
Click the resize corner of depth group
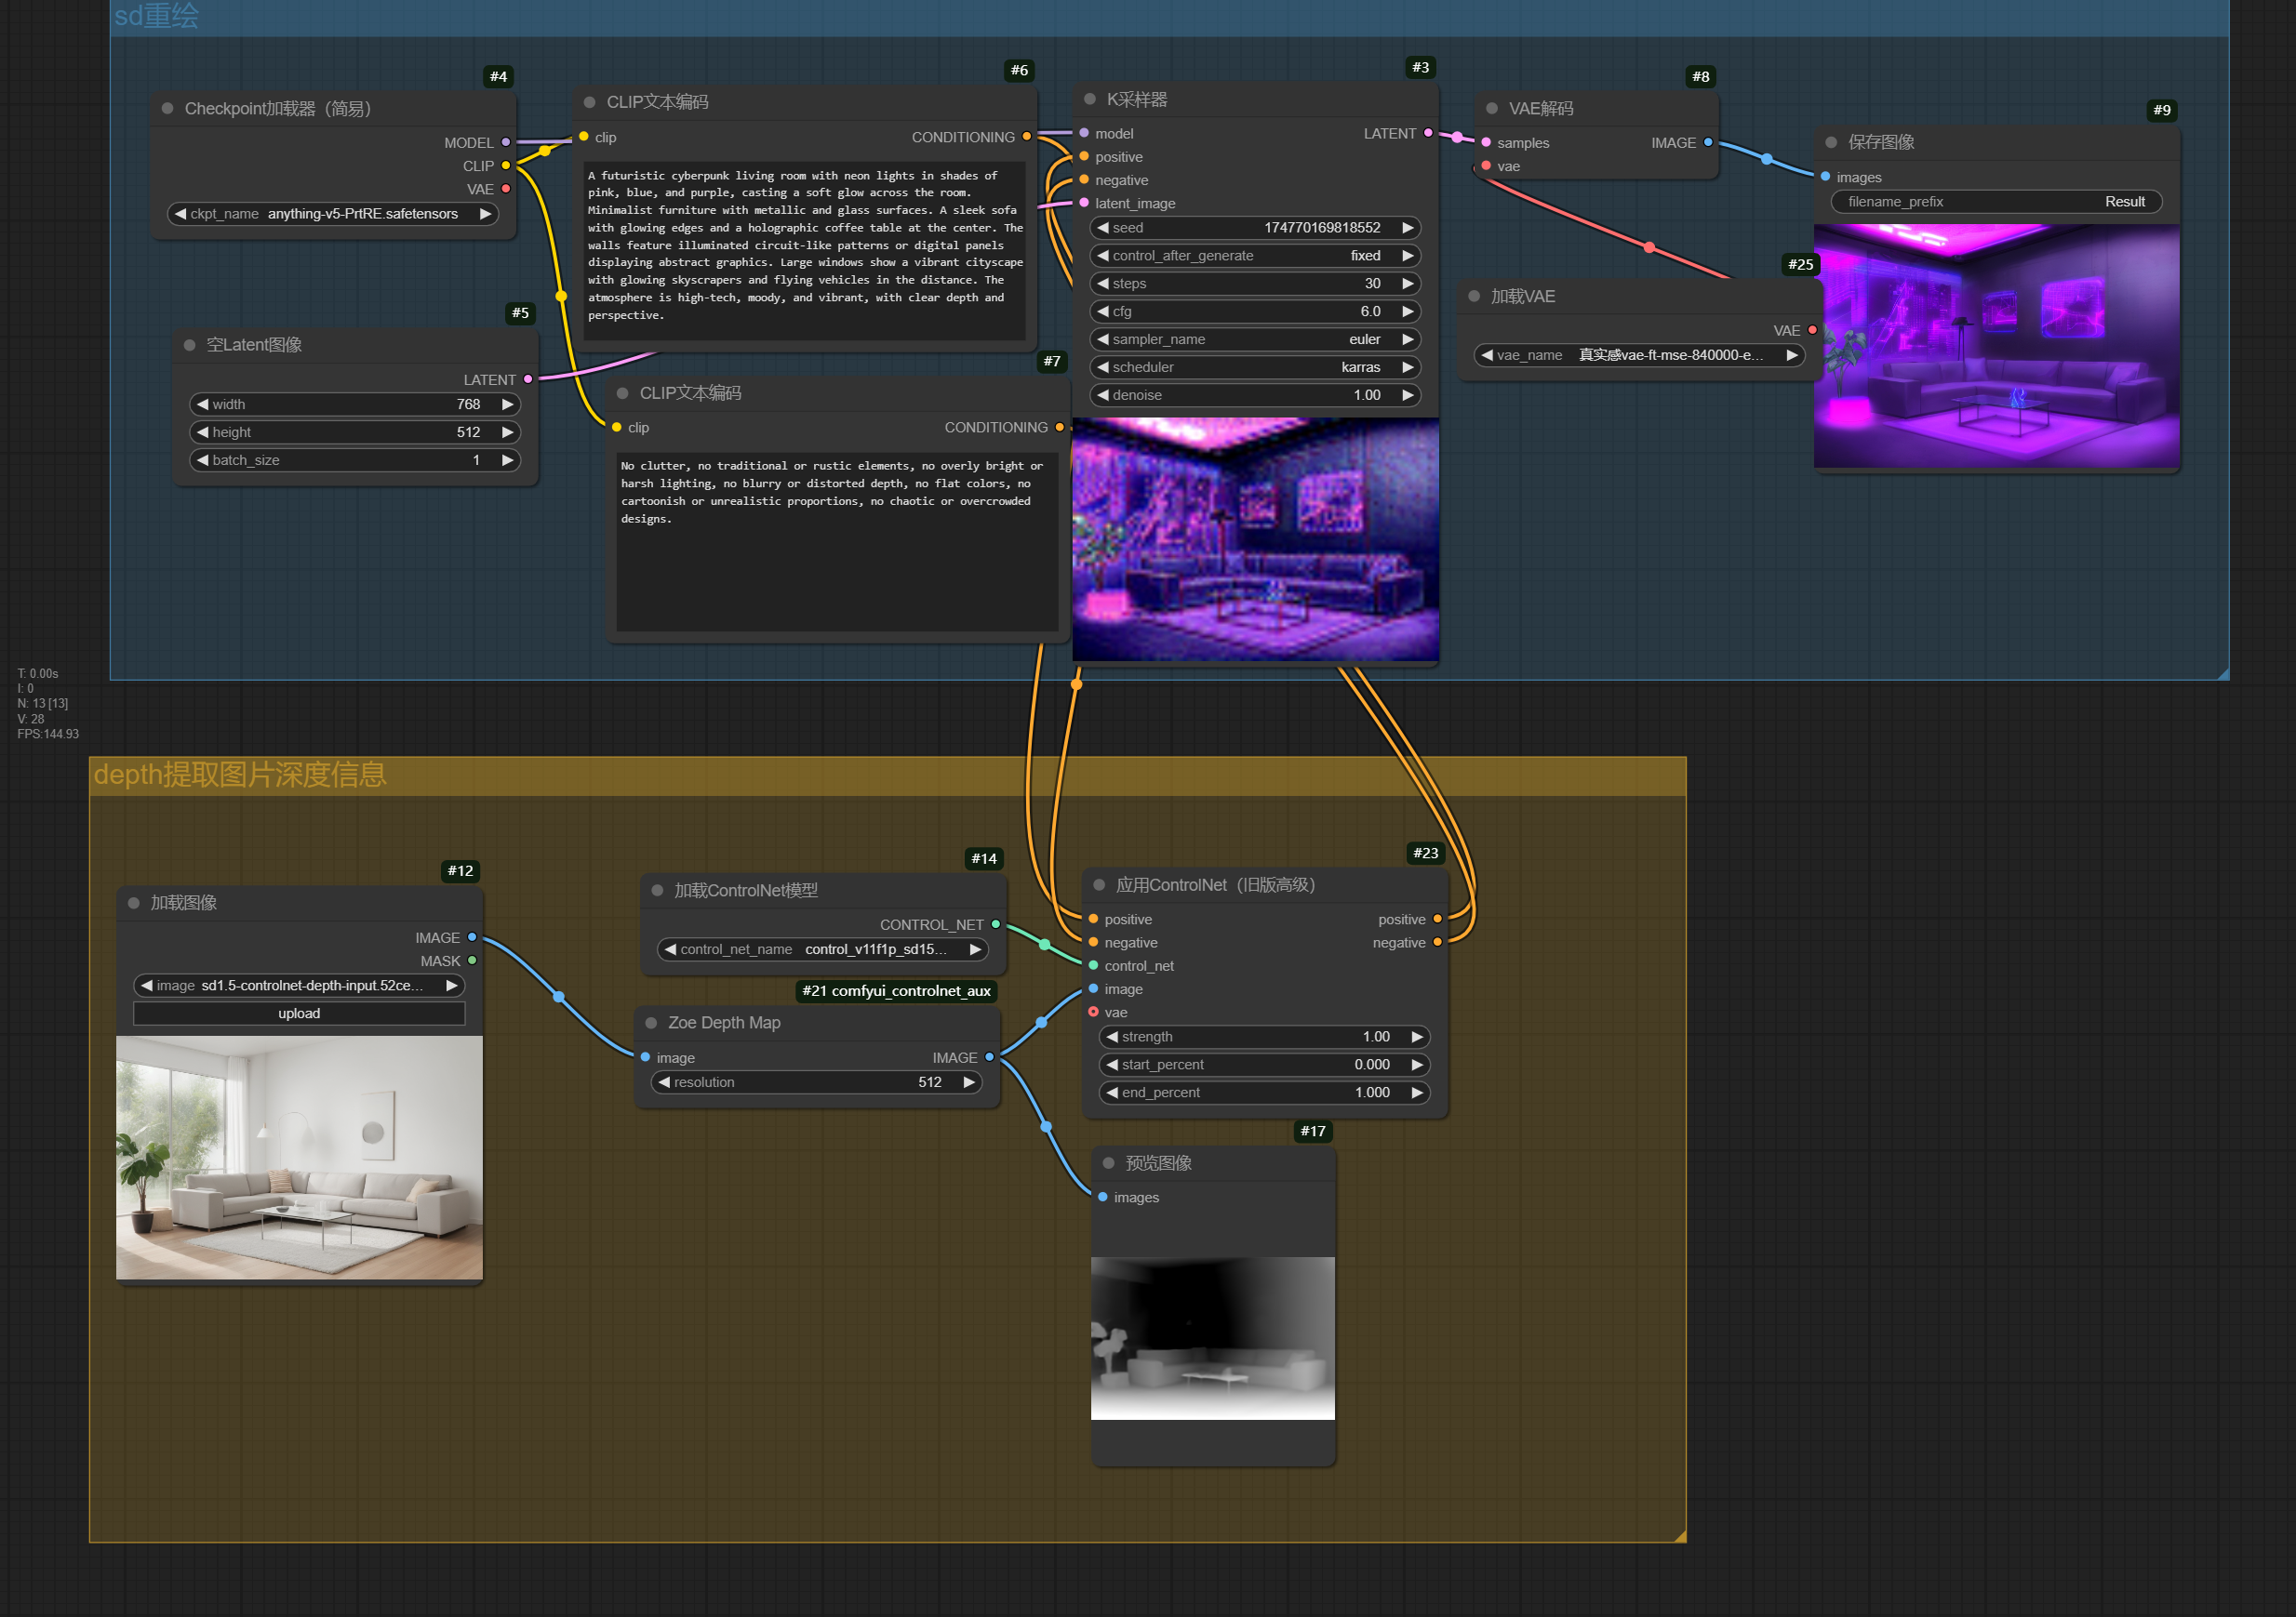1680,1536
